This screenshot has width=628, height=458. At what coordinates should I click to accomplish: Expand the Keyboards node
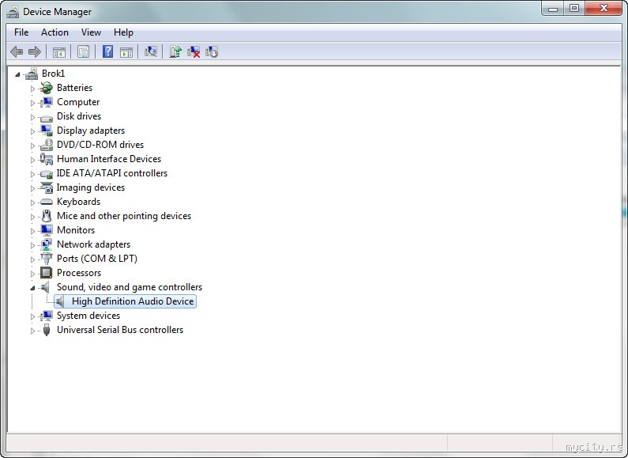coord(33,203)
